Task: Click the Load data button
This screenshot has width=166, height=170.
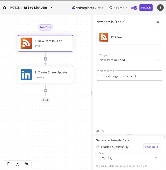Action: (x=151, y=147)
